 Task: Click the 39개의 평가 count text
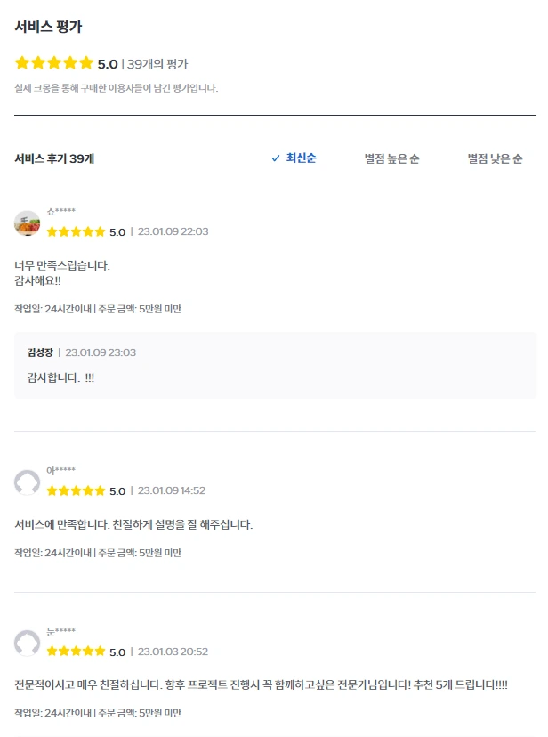pyautogui.click(x=157, y=64)
